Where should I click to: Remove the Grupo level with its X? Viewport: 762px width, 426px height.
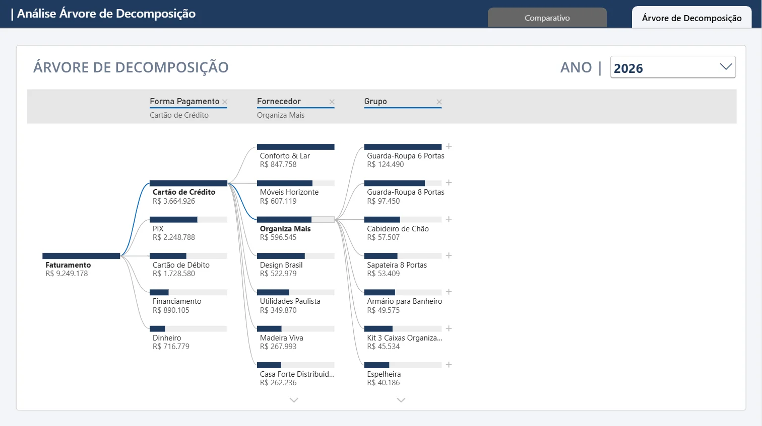(439, 102)
